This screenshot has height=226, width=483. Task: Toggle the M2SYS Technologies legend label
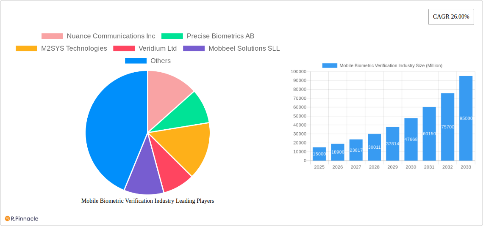point(74,49)
